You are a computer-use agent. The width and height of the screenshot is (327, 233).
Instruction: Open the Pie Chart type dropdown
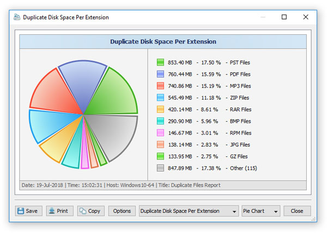[x=261, y=211]
